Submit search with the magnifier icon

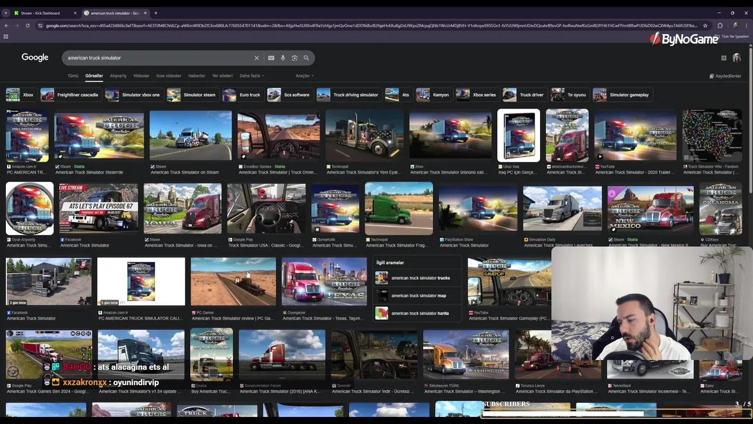pyautogui.click(x=306, y=58)
